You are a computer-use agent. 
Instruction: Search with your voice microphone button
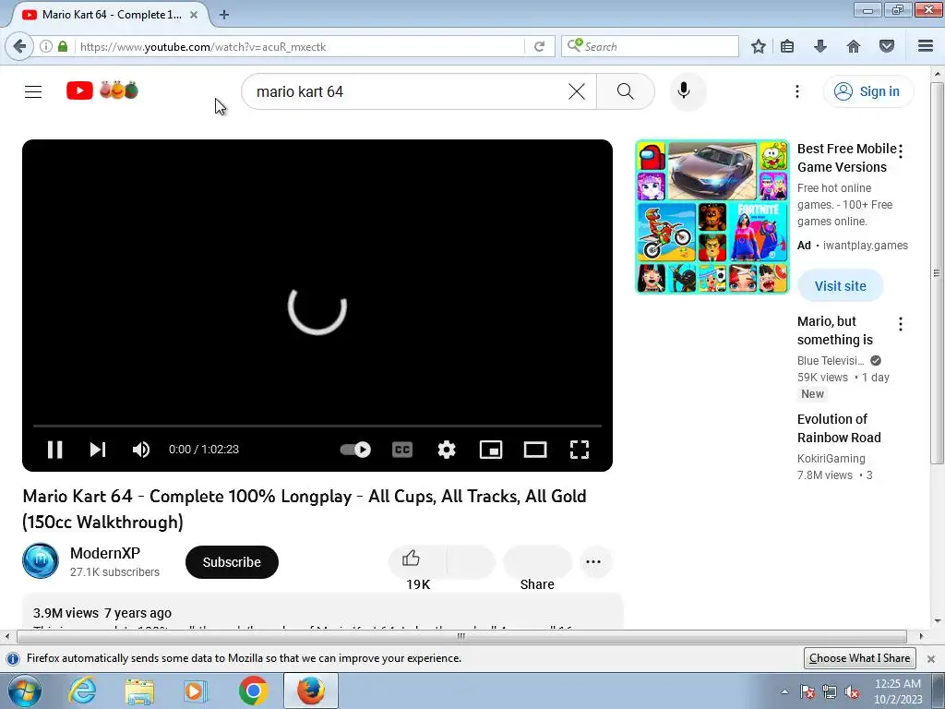(x=684, y=91)
